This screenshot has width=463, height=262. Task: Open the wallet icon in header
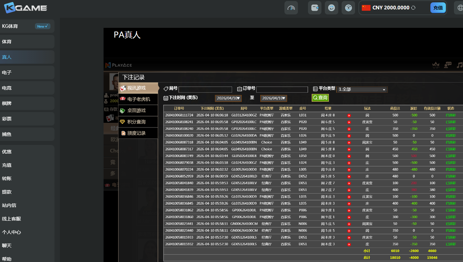[315, 8]
